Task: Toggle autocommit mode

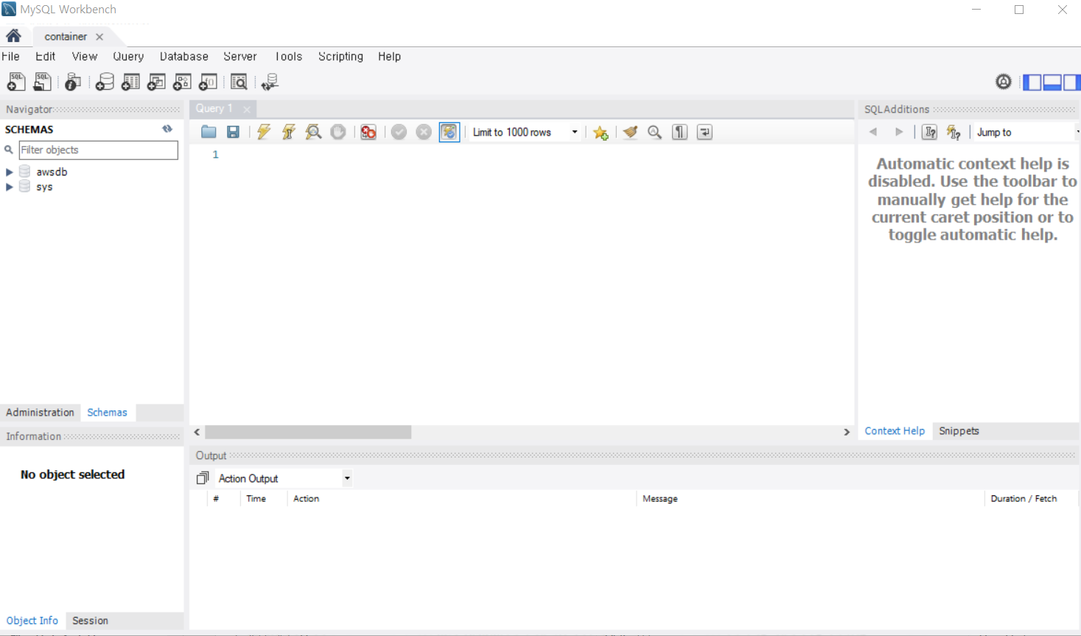Action: click(449, 132)
